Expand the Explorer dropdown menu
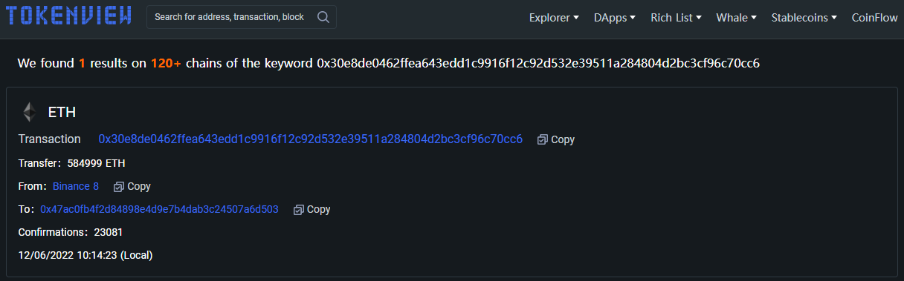This screenshot has width=904, height=281. (x=554, y=18)
